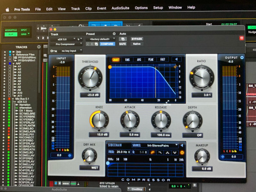
Task: Click the output trim link icon beside 0.0
Action: click(223, 157)
